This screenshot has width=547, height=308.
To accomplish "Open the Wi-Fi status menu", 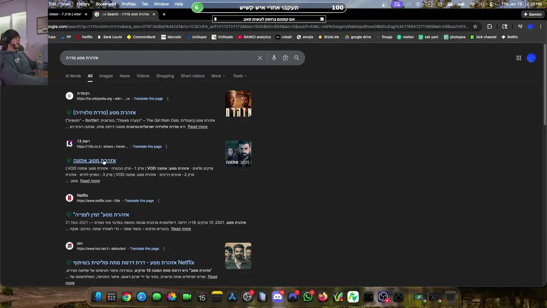I will pos(473,4).
